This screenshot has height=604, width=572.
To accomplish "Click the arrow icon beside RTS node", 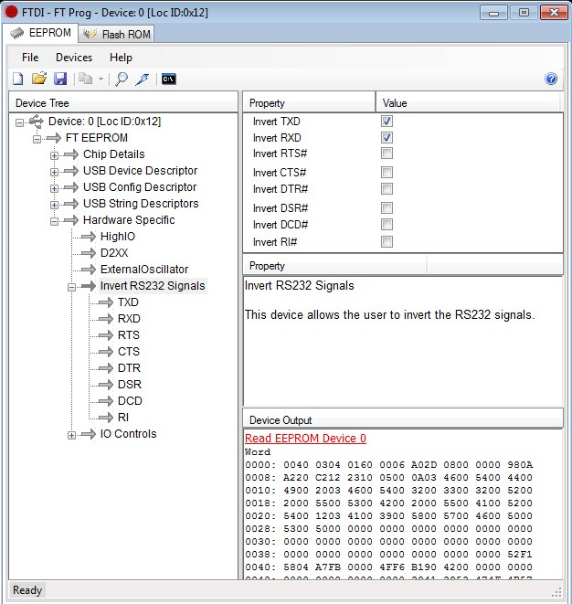I will 106,334.
